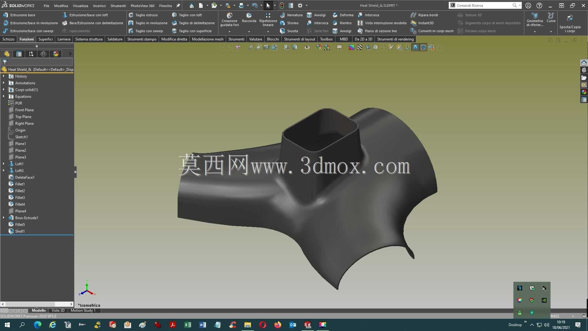The height and width of the screenshot is (331, 588).
Task: Open Creazione guidata fori tool
Action: (x=229, y=20)
